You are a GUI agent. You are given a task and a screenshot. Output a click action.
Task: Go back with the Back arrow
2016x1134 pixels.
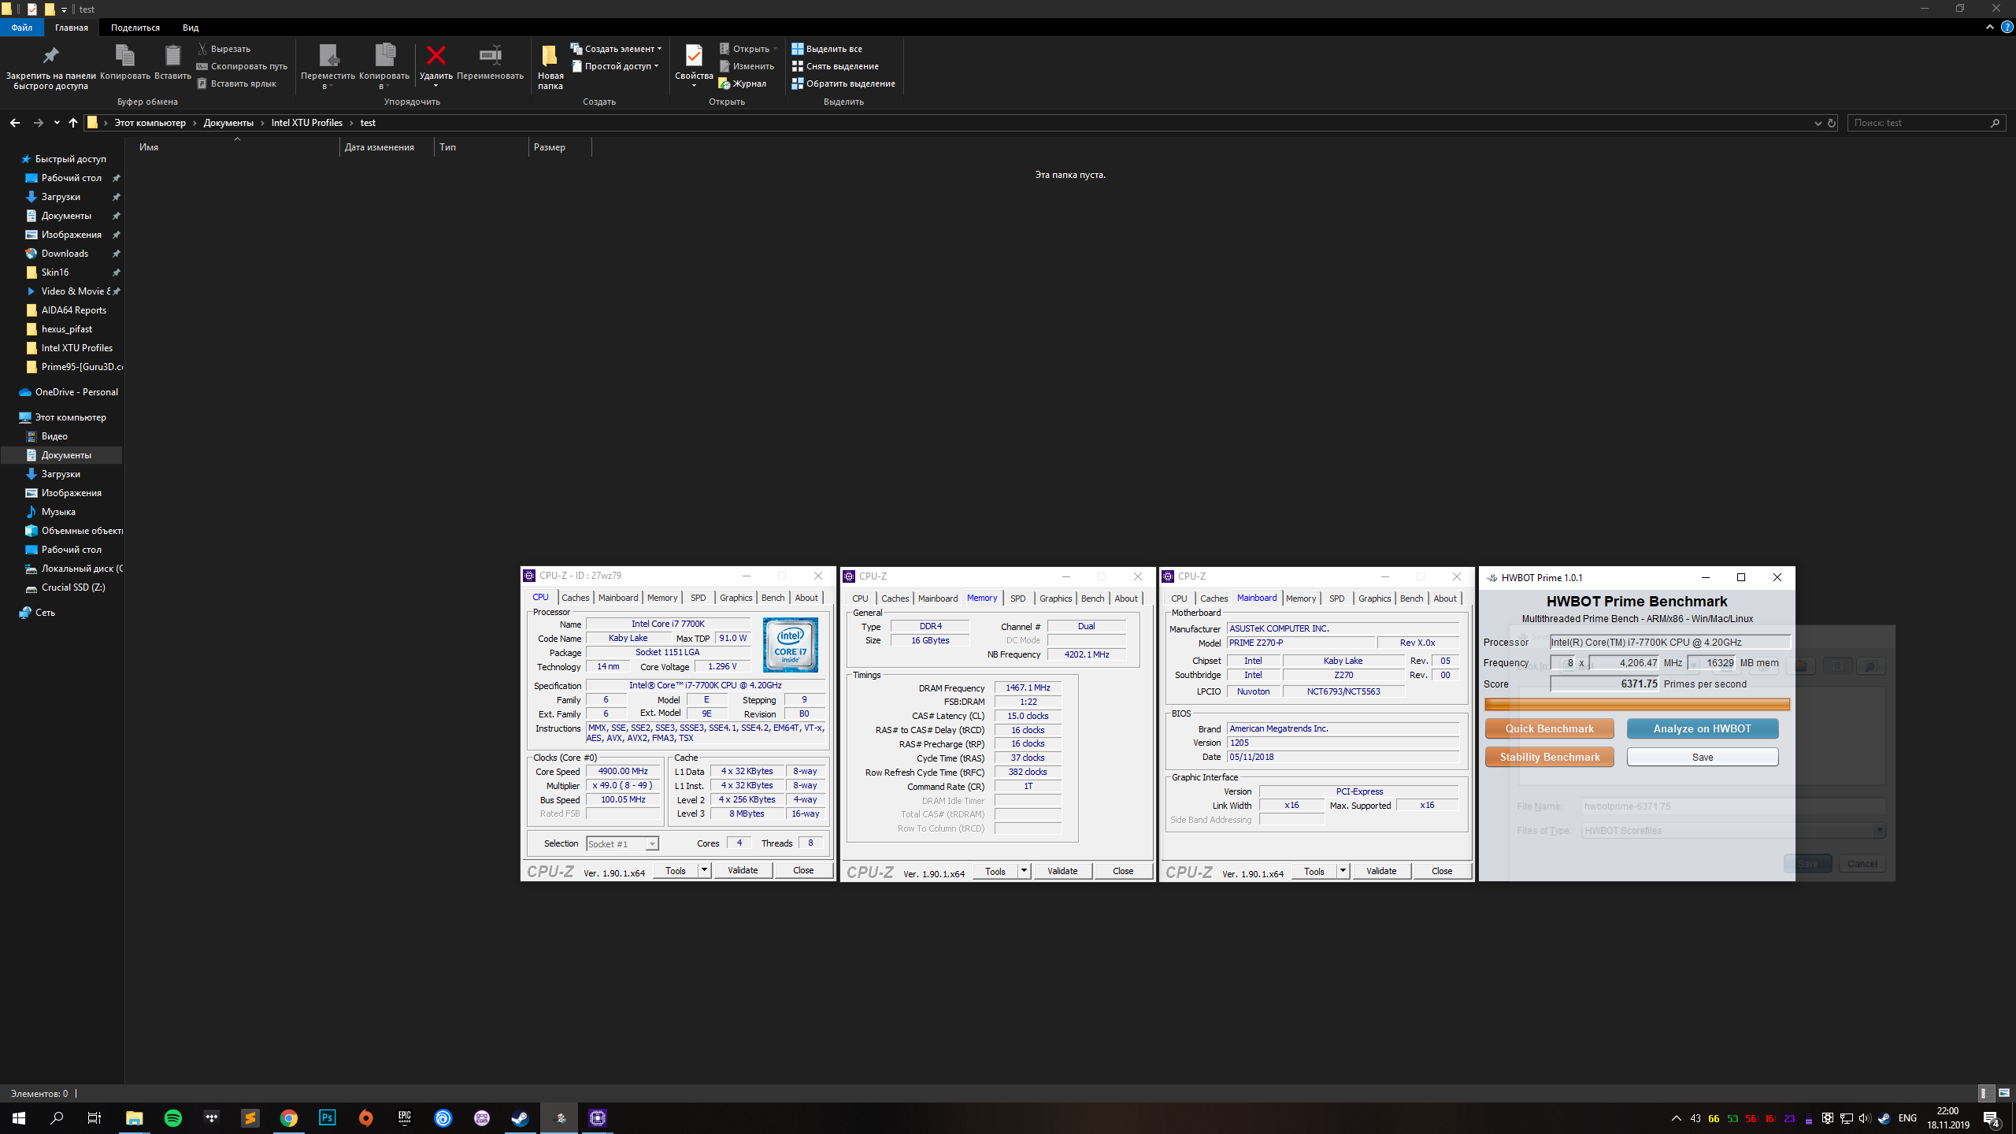coord(15,123)
